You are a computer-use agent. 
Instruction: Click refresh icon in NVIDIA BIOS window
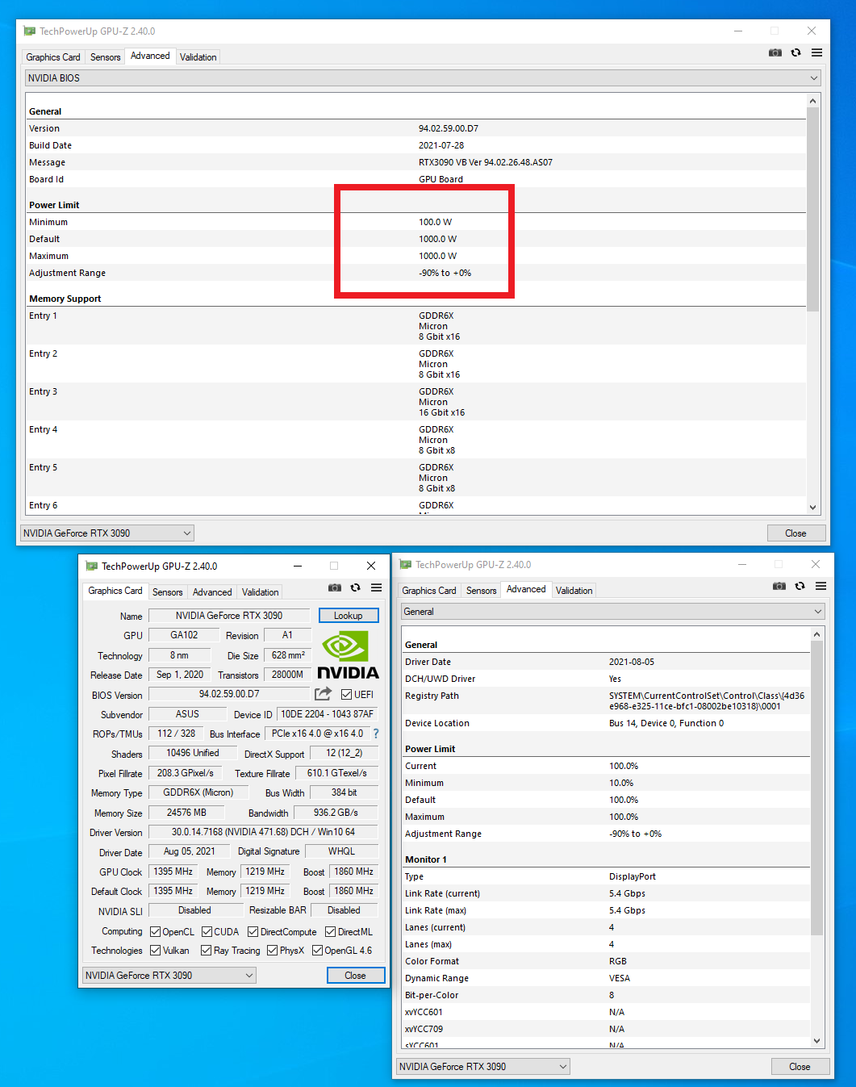(796, 52)
